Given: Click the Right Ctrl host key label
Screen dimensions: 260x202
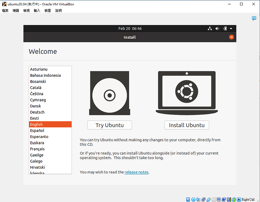Looking at the screenshot, I should [248, 200].
